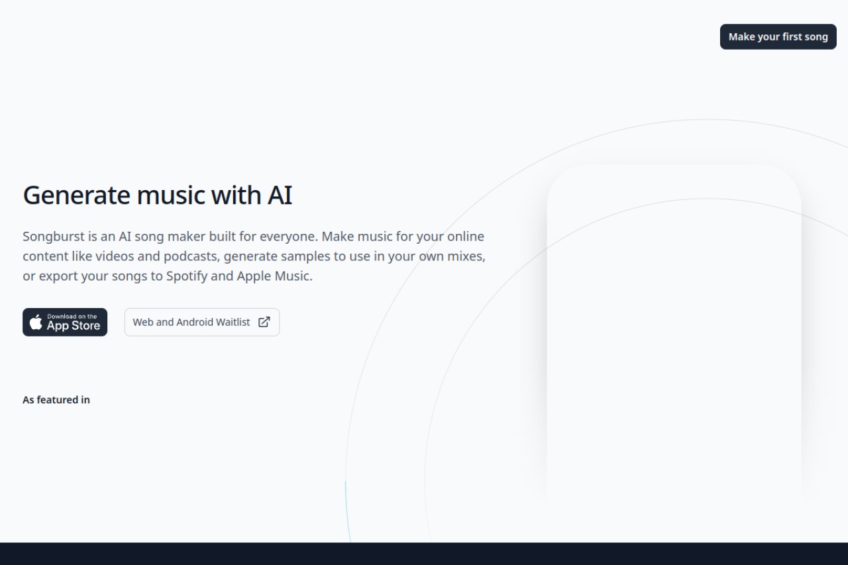Select the Generate music with AI heading
Screen dimensions: 848x565
click(158, 195)
